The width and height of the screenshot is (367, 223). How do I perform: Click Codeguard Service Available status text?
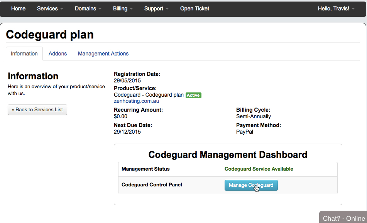259,169
